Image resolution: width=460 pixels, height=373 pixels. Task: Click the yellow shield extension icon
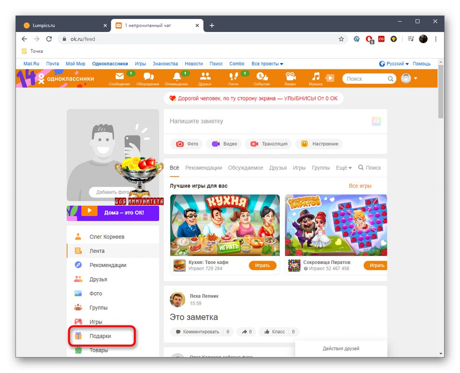tap(394, 39)
